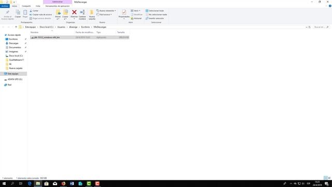
Task: Click taskbar search magnifier icon
Action: (x=12, y=183)
